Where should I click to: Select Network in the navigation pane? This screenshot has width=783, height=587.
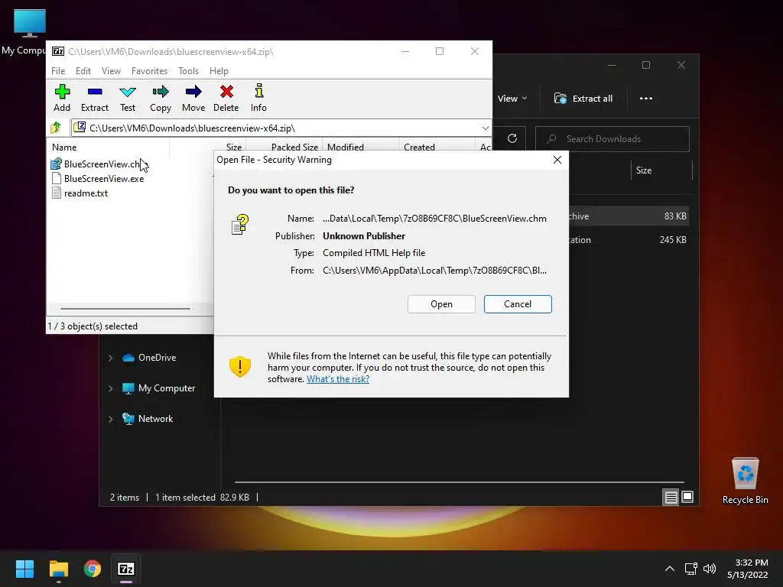(x=148, y=418)
